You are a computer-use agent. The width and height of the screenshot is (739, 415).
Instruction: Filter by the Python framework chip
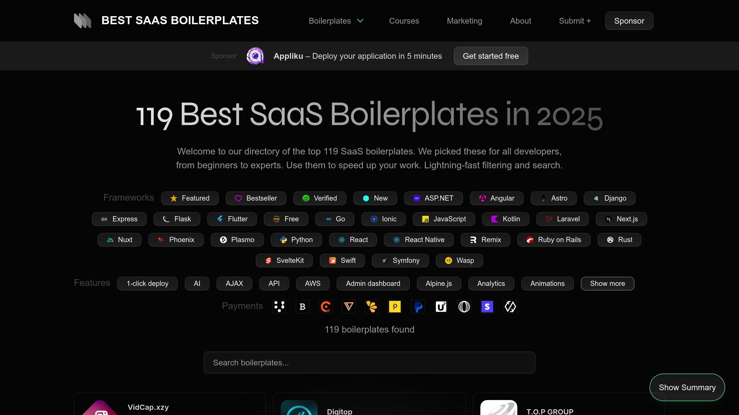pyautogui.click(x=296, y=240)
